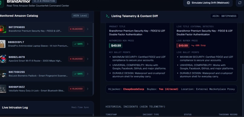Select ASIN B07ZPKN6SS in catalog list
The width and height of the screenshot is (244, 117).
46,29
